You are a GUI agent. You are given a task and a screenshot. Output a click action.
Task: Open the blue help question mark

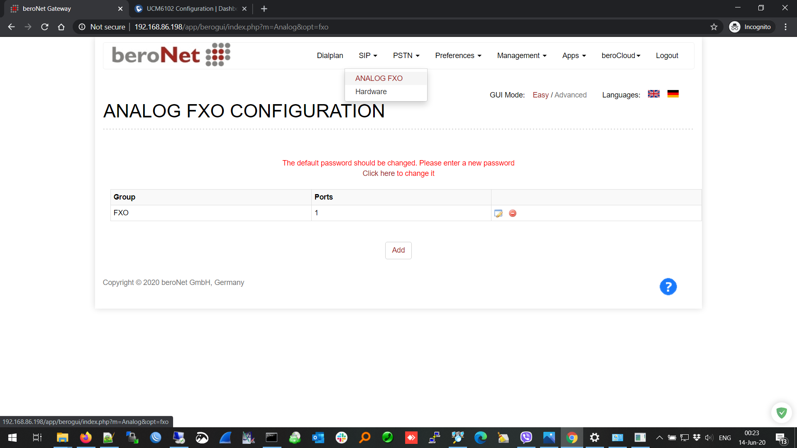pos(668,287)
